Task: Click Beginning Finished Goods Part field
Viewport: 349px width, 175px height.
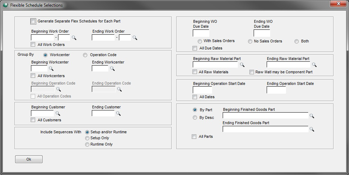Action: (266, 116)
